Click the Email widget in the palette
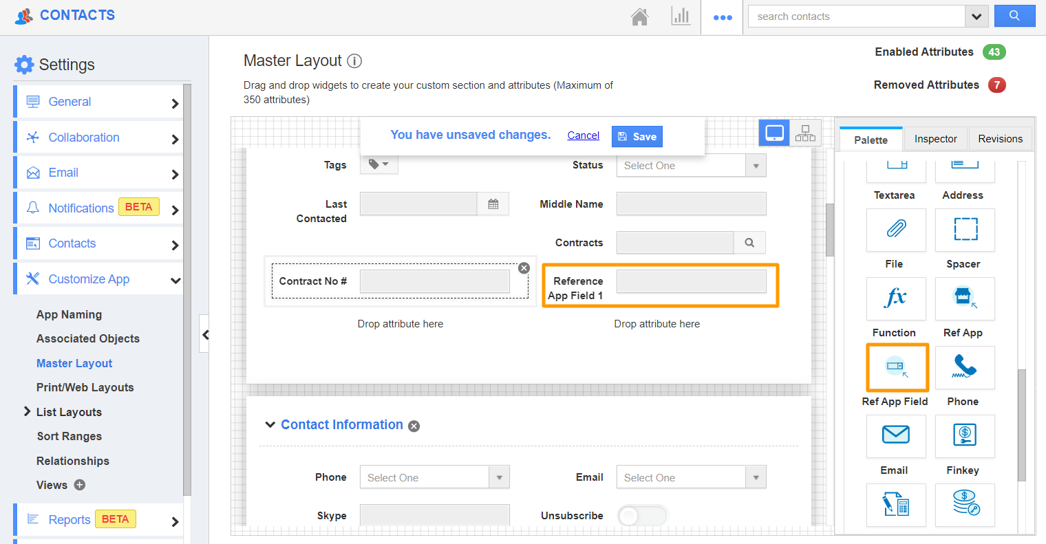1046x544 pixels. (x=896, y=436)
